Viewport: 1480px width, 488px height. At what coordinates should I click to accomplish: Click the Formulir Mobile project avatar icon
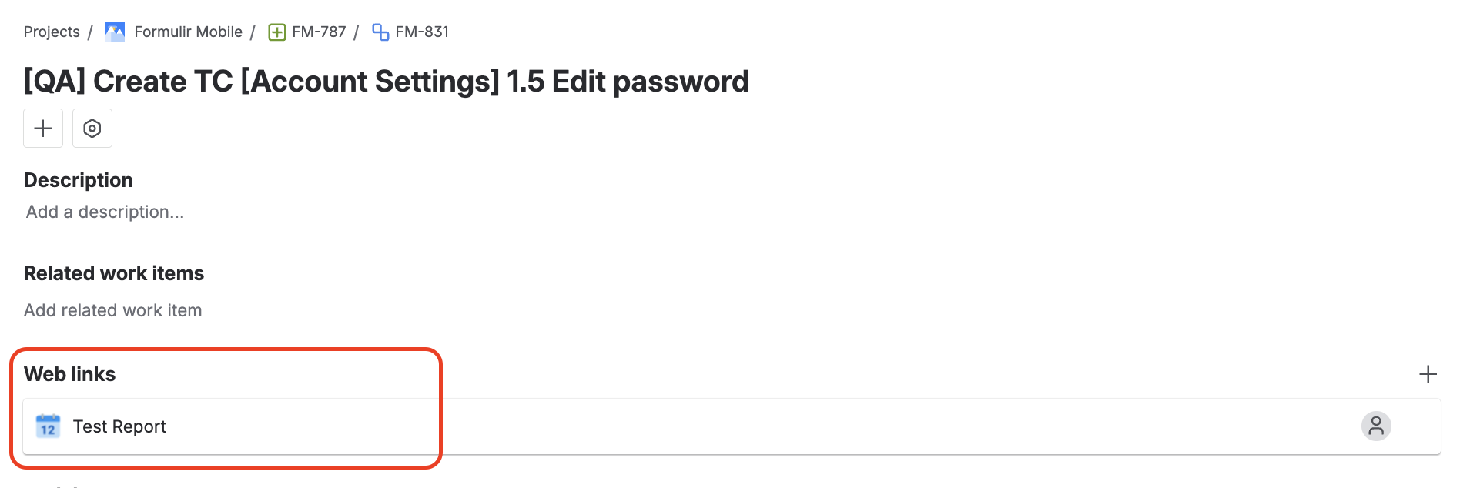tap(114, 32)
